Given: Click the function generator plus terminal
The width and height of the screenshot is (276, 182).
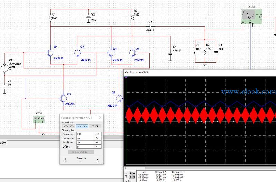Looking at the screenshot, I should 65,161.
